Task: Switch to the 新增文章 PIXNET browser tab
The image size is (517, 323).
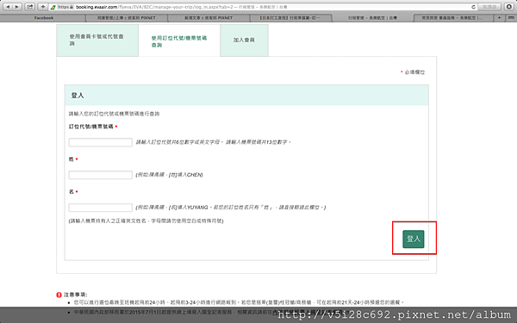Action: point(209,18)
